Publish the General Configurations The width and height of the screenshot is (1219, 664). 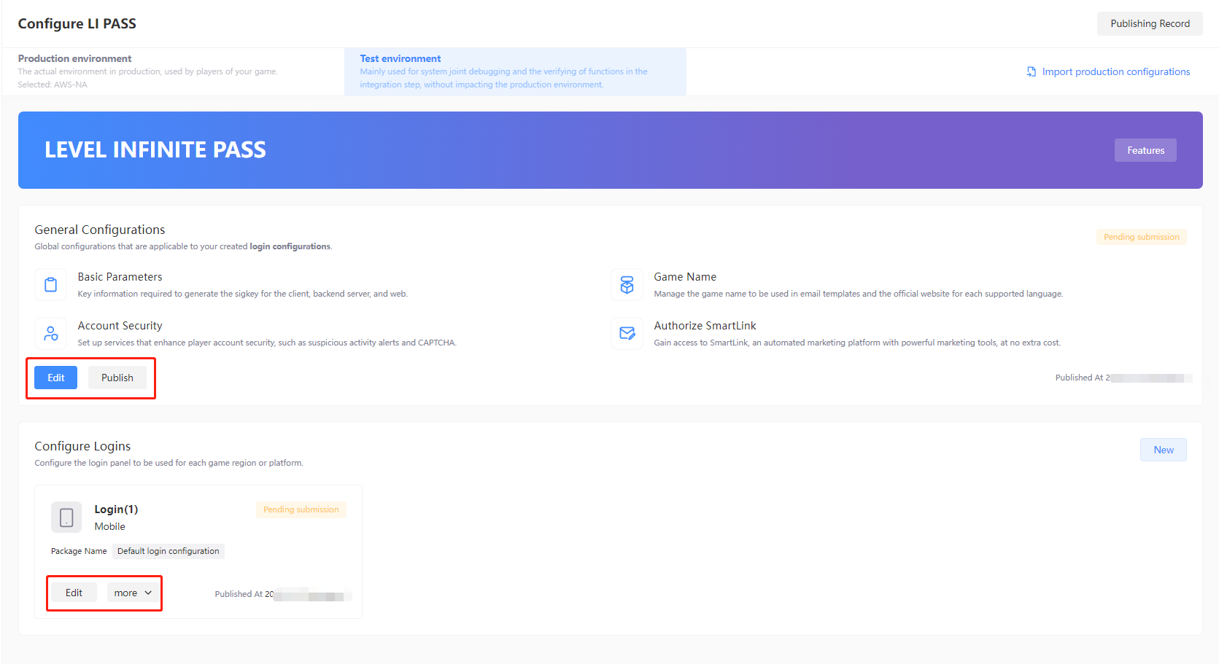[117, 378]
